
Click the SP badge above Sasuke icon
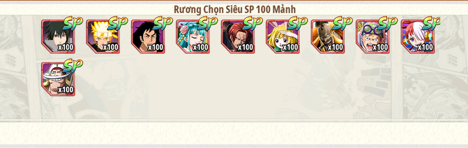coord(73,23)
